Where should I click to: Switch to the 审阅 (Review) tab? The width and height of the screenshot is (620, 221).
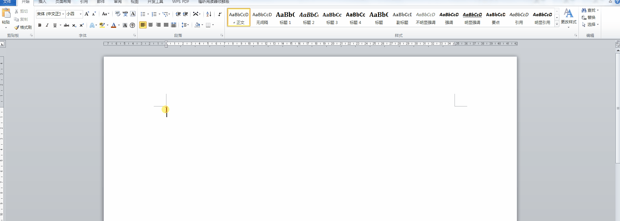click(118, 2)
